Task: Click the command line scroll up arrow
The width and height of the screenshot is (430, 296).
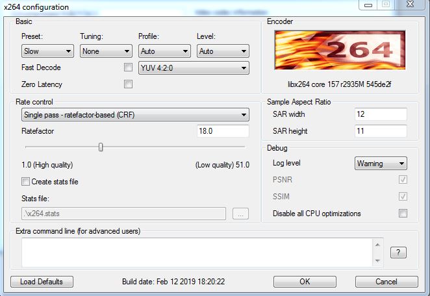Action: 377,245
